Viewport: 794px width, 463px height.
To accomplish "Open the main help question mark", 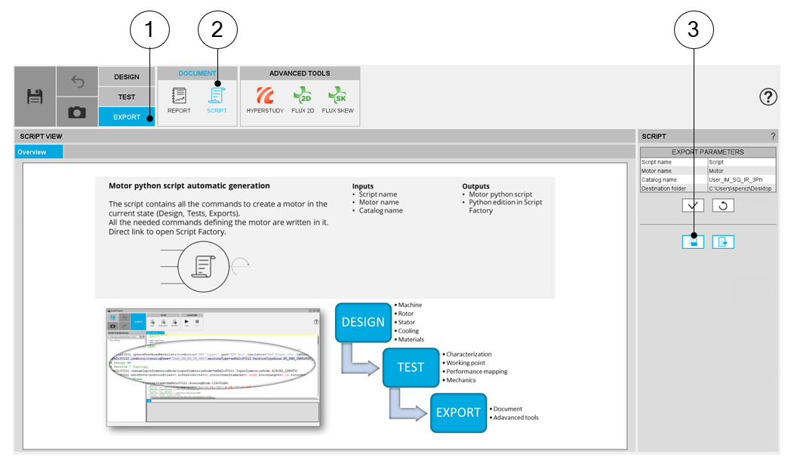I will (768, 97).
